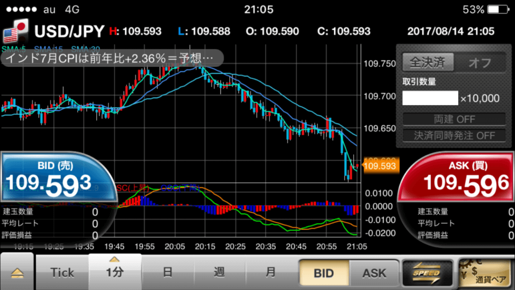Open the インド7月CPI news headline
The width and height of the screenshot is (515, 290).
tap(112, 58)
